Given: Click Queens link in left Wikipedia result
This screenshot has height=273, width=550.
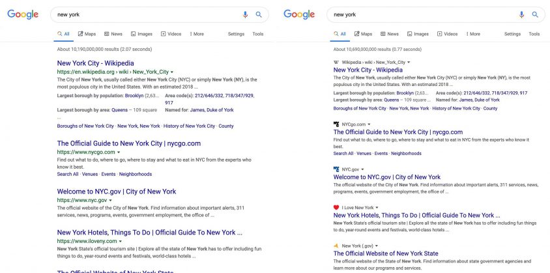Looking at the screenshot, I should coord(120,110).
